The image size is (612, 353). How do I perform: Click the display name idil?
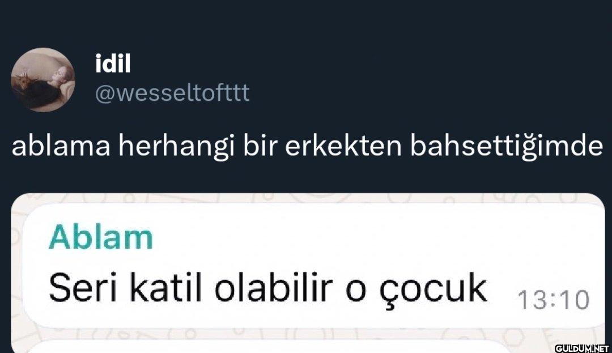113,64
